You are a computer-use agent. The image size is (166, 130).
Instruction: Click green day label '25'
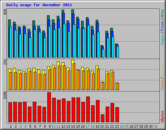click(x=126, y=126)
